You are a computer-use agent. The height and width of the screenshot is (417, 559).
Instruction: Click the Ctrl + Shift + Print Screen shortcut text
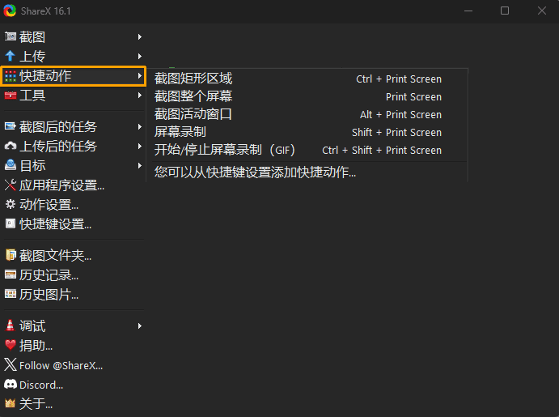(x=382, y=150)
